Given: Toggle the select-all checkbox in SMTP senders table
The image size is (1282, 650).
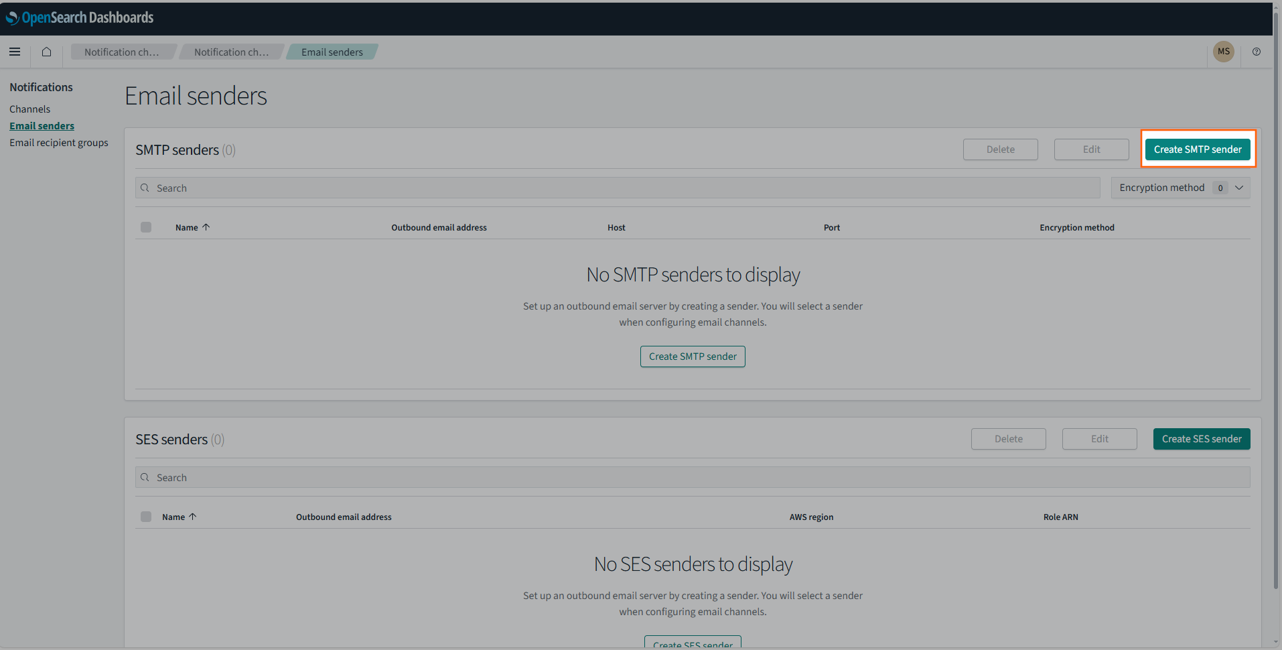Looking at the screenshot, I should (146, 227).
